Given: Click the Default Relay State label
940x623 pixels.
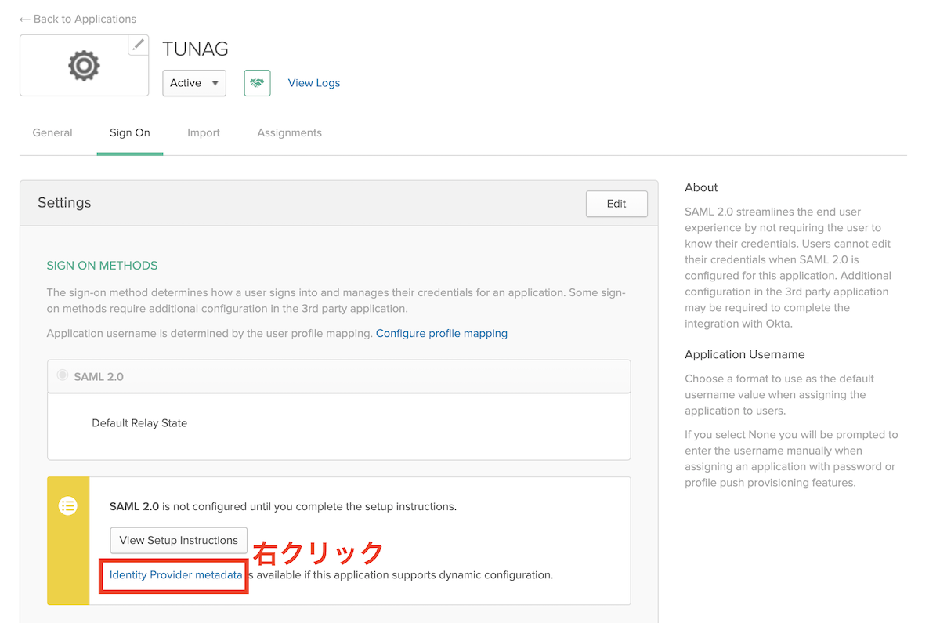Looking at the screenshot, I should click(139, 422).
